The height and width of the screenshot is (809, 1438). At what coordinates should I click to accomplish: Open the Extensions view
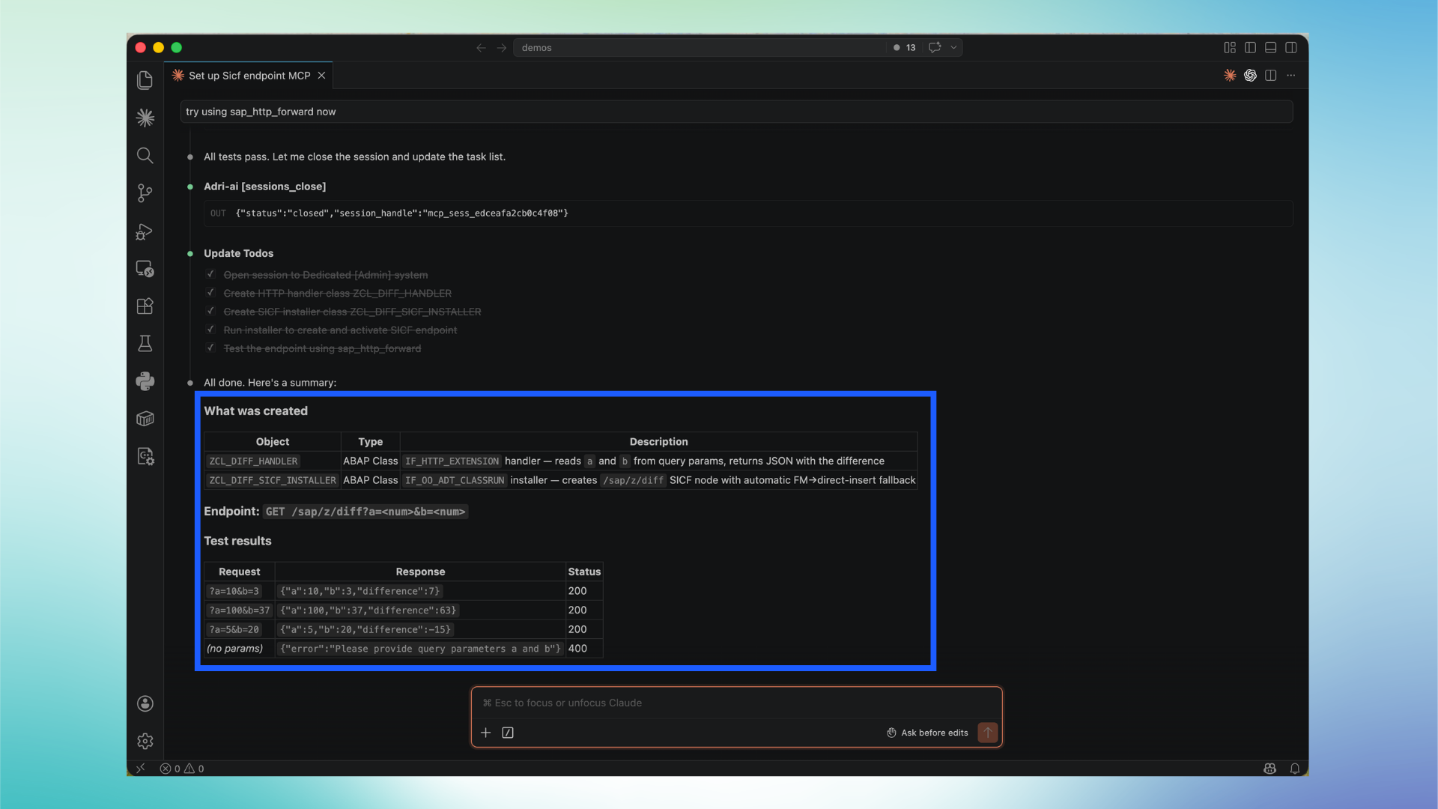click(145, 306)
